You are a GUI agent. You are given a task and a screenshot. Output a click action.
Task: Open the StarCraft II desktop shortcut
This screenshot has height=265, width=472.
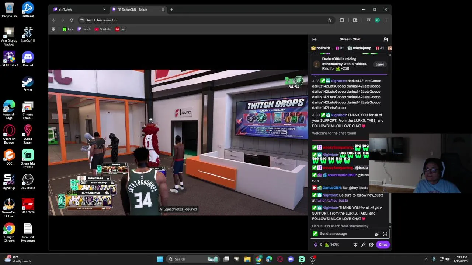click(28, 35)
